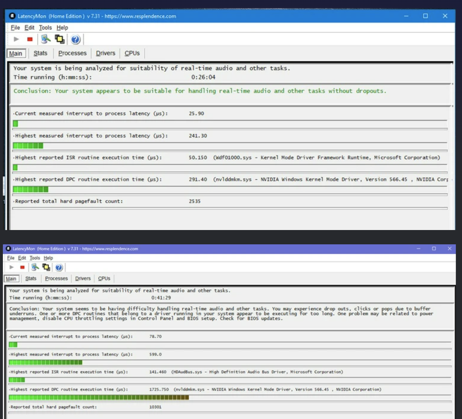The width and height of the screenshot is (462, 419).
Task: Open the File menu in the bottom window
Action: (x=11, y=258)
